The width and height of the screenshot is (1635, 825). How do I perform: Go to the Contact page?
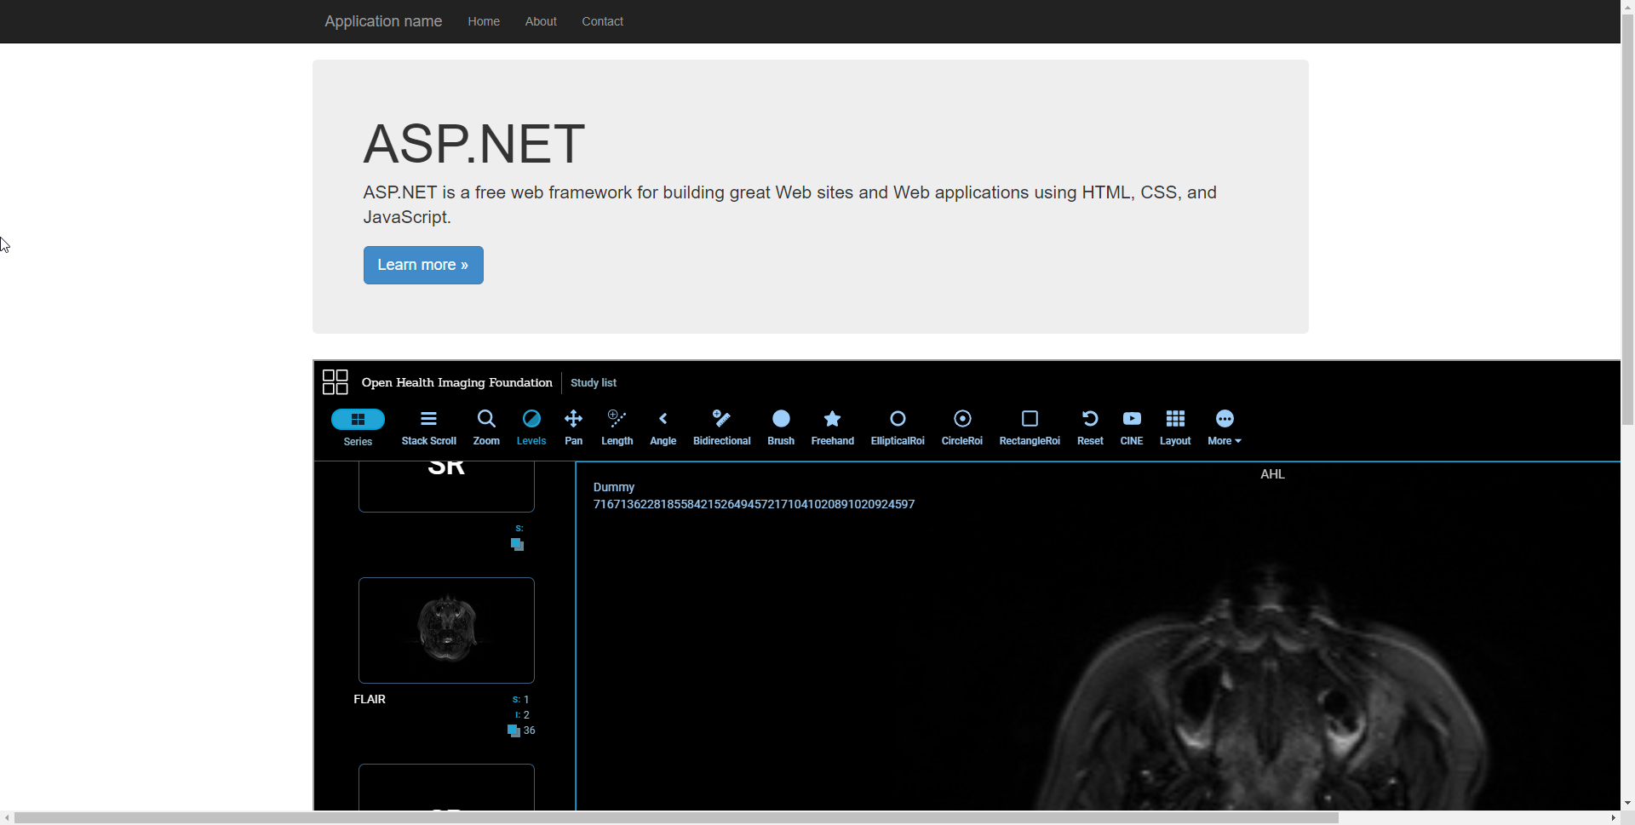(602, 21)
